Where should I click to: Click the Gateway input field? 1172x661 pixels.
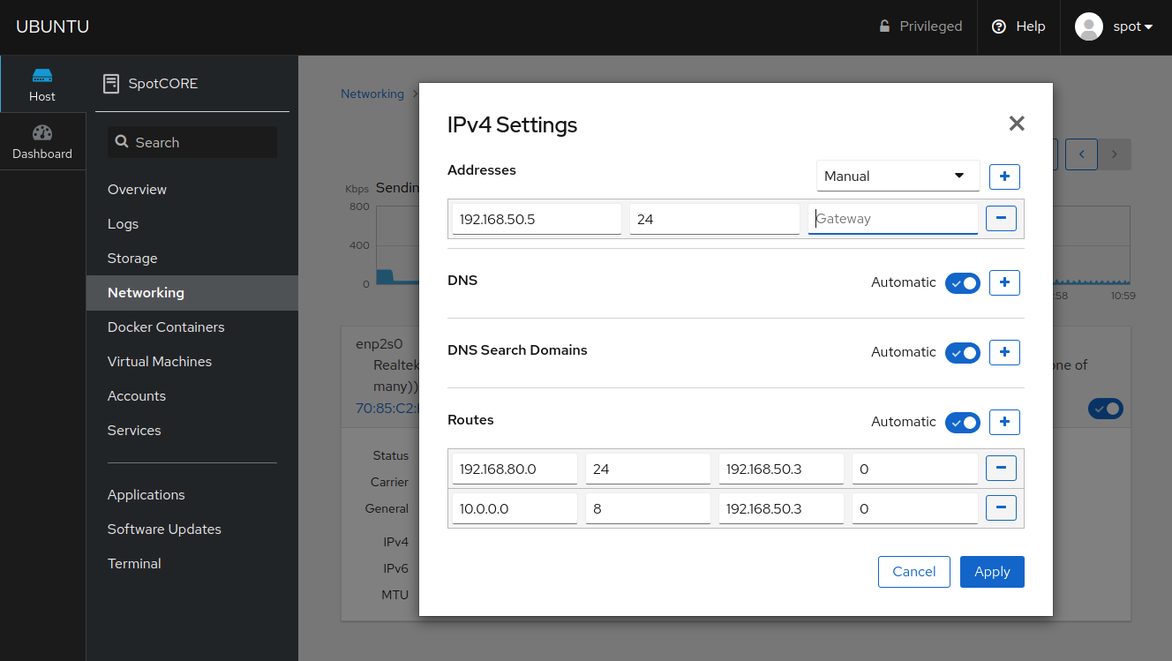coord(893,220)
